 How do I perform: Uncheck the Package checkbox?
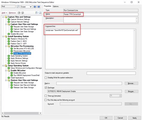pyautogui.click(x=46, y=88)
